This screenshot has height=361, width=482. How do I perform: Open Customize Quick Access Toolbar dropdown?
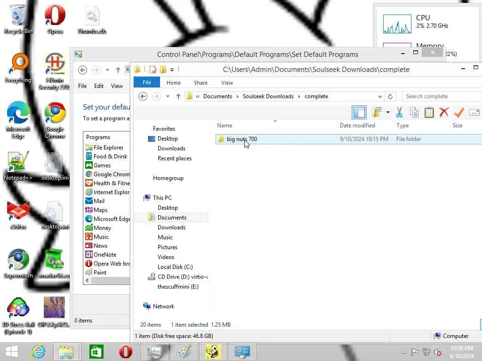172,70
